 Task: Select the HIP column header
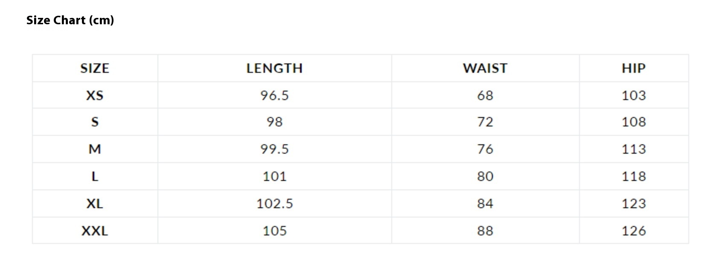click(634, 68)
